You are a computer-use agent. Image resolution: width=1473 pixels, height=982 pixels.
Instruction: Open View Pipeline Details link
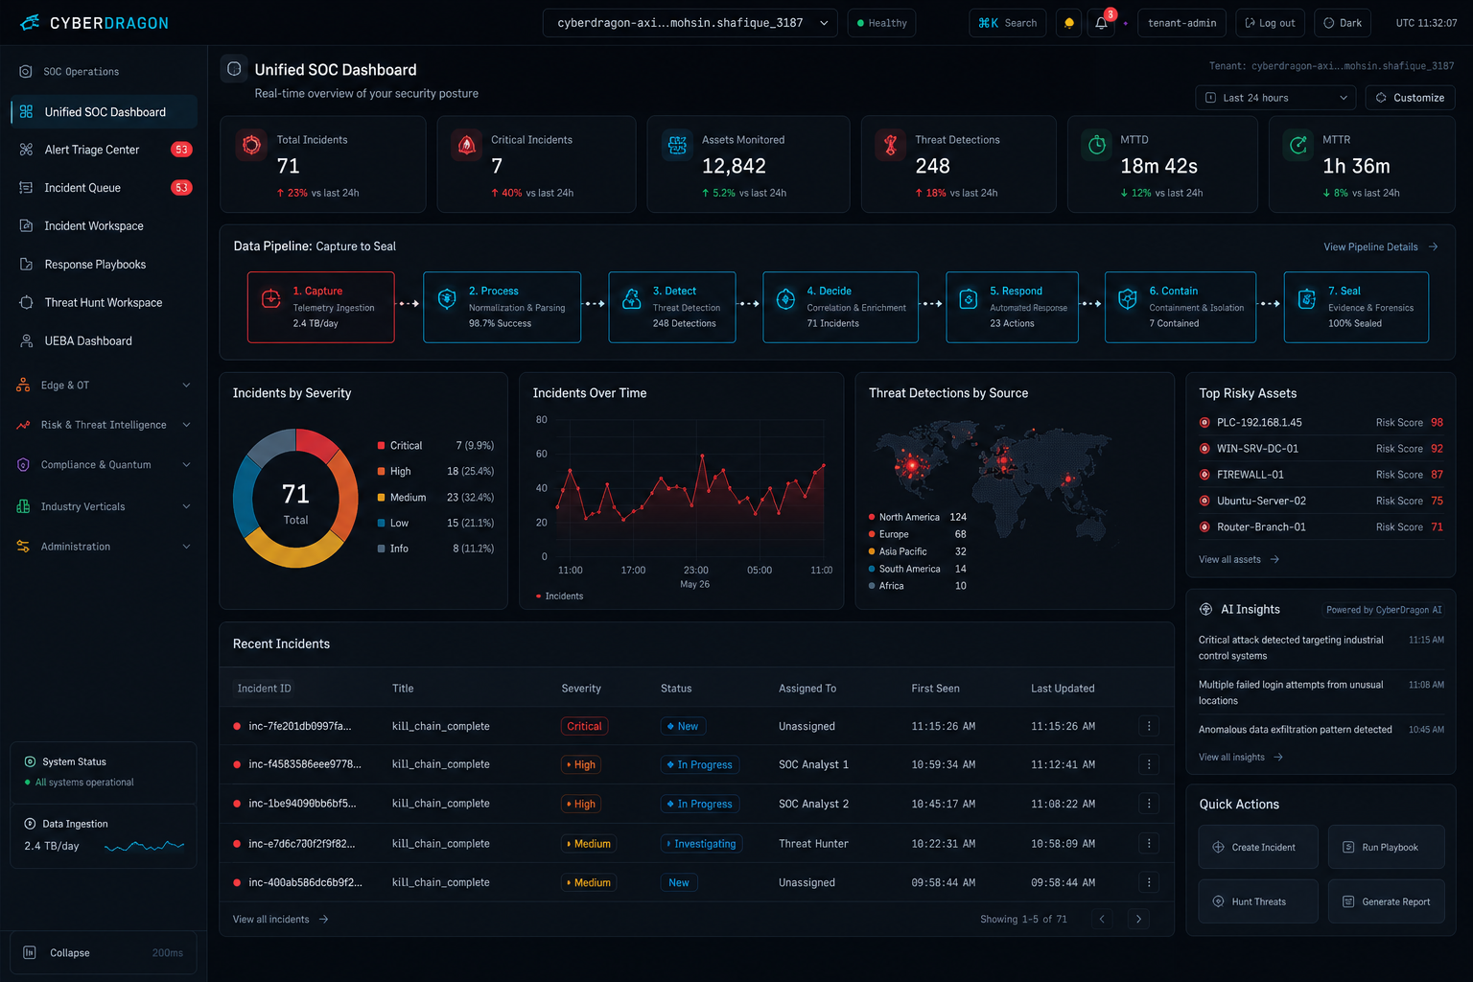tap(1381, 246)
